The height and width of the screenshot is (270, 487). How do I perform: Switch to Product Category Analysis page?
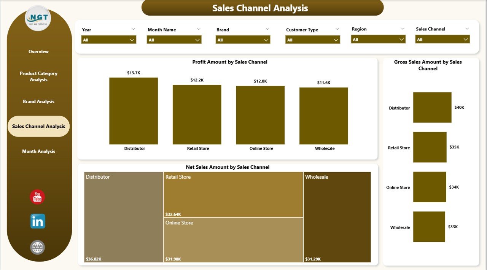pos(38,76)
